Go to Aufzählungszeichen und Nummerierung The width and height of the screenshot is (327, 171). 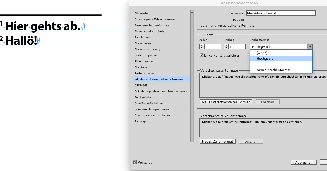(x=162, y=92)
